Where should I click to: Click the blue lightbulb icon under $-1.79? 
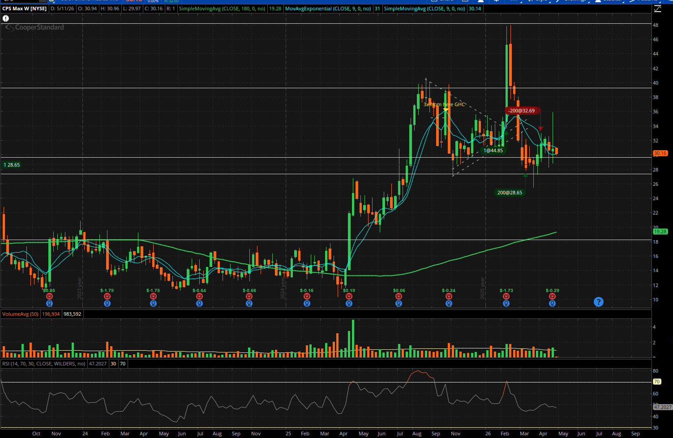[x=107, y=304]
